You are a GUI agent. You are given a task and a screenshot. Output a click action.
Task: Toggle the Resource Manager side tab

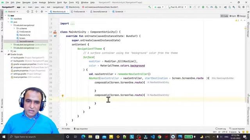[2, 44]
